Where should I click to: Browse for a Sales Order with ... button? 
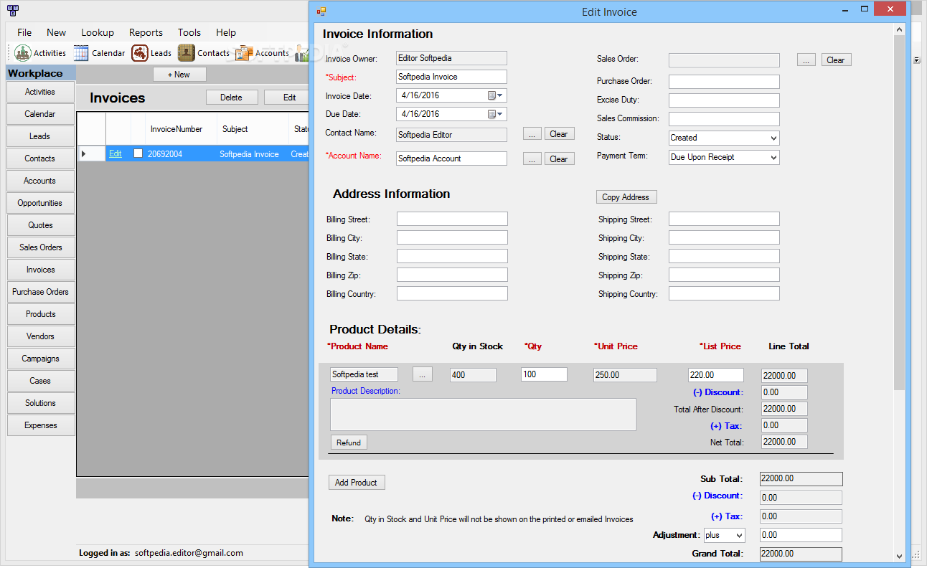coord(806,60)
